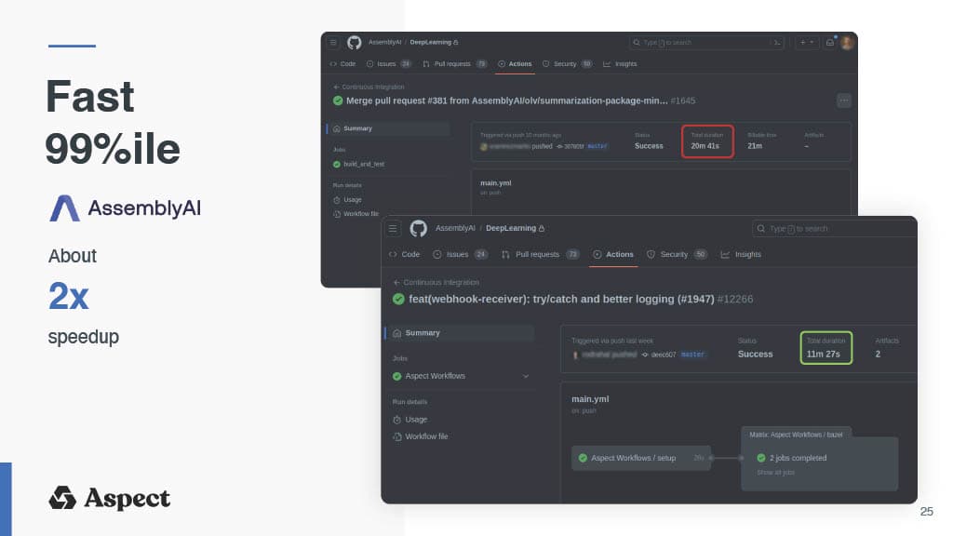Open the hamburger menu in the front GitHub window

tap(393, 229)
